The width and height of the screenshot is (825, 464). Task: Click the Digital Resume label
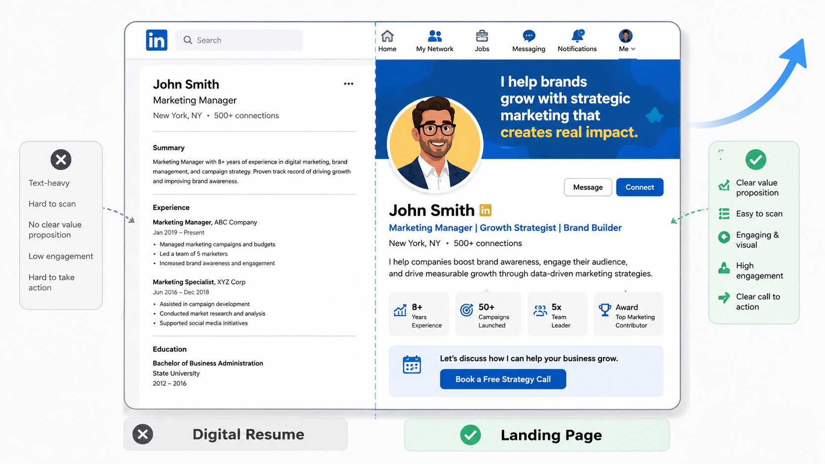tap(248, 434)
